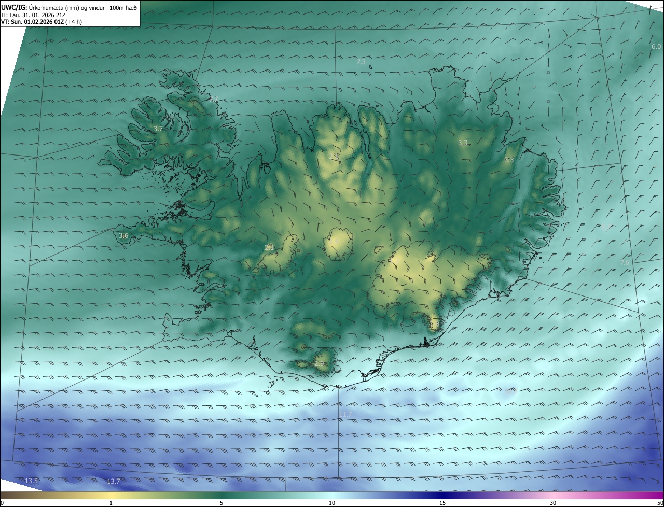This screenshot has height=507, width=664.
Task: Click the '50' tick on the color scale
Action: [660, 503]
